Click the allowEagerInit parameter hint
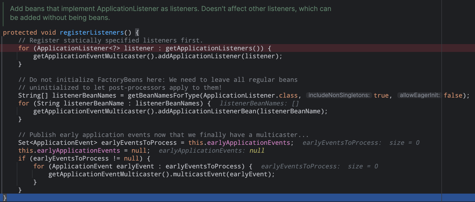Viewport: 475px width, 202px height. point(419,95)
